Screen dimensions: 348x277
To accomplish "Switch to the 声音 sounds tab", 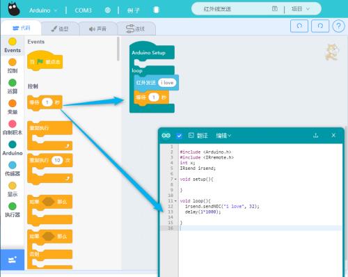I will (97, 29).
